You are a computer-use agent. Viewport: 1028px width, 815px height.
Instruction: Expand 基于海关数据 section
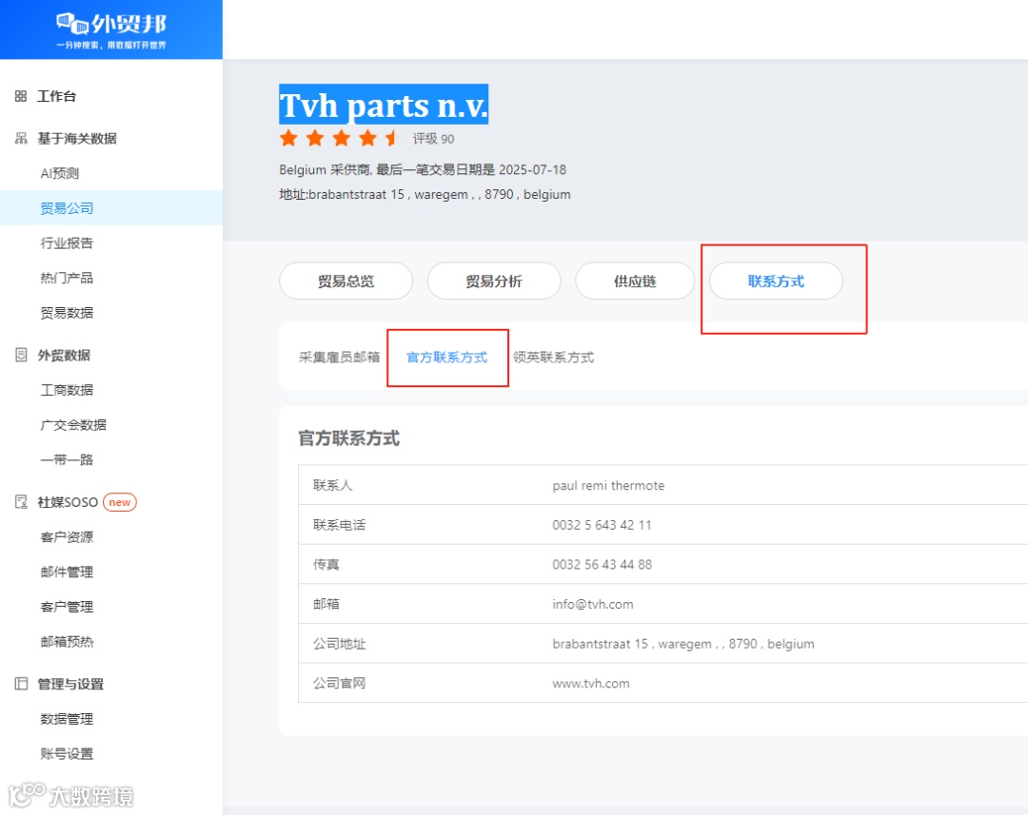click(x=77, y=138)
